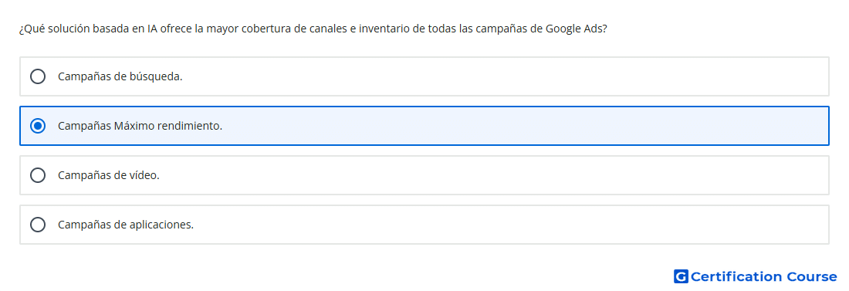Click the 'Campañas Máximo rendimiento.' answer text

tap(140, 126)
